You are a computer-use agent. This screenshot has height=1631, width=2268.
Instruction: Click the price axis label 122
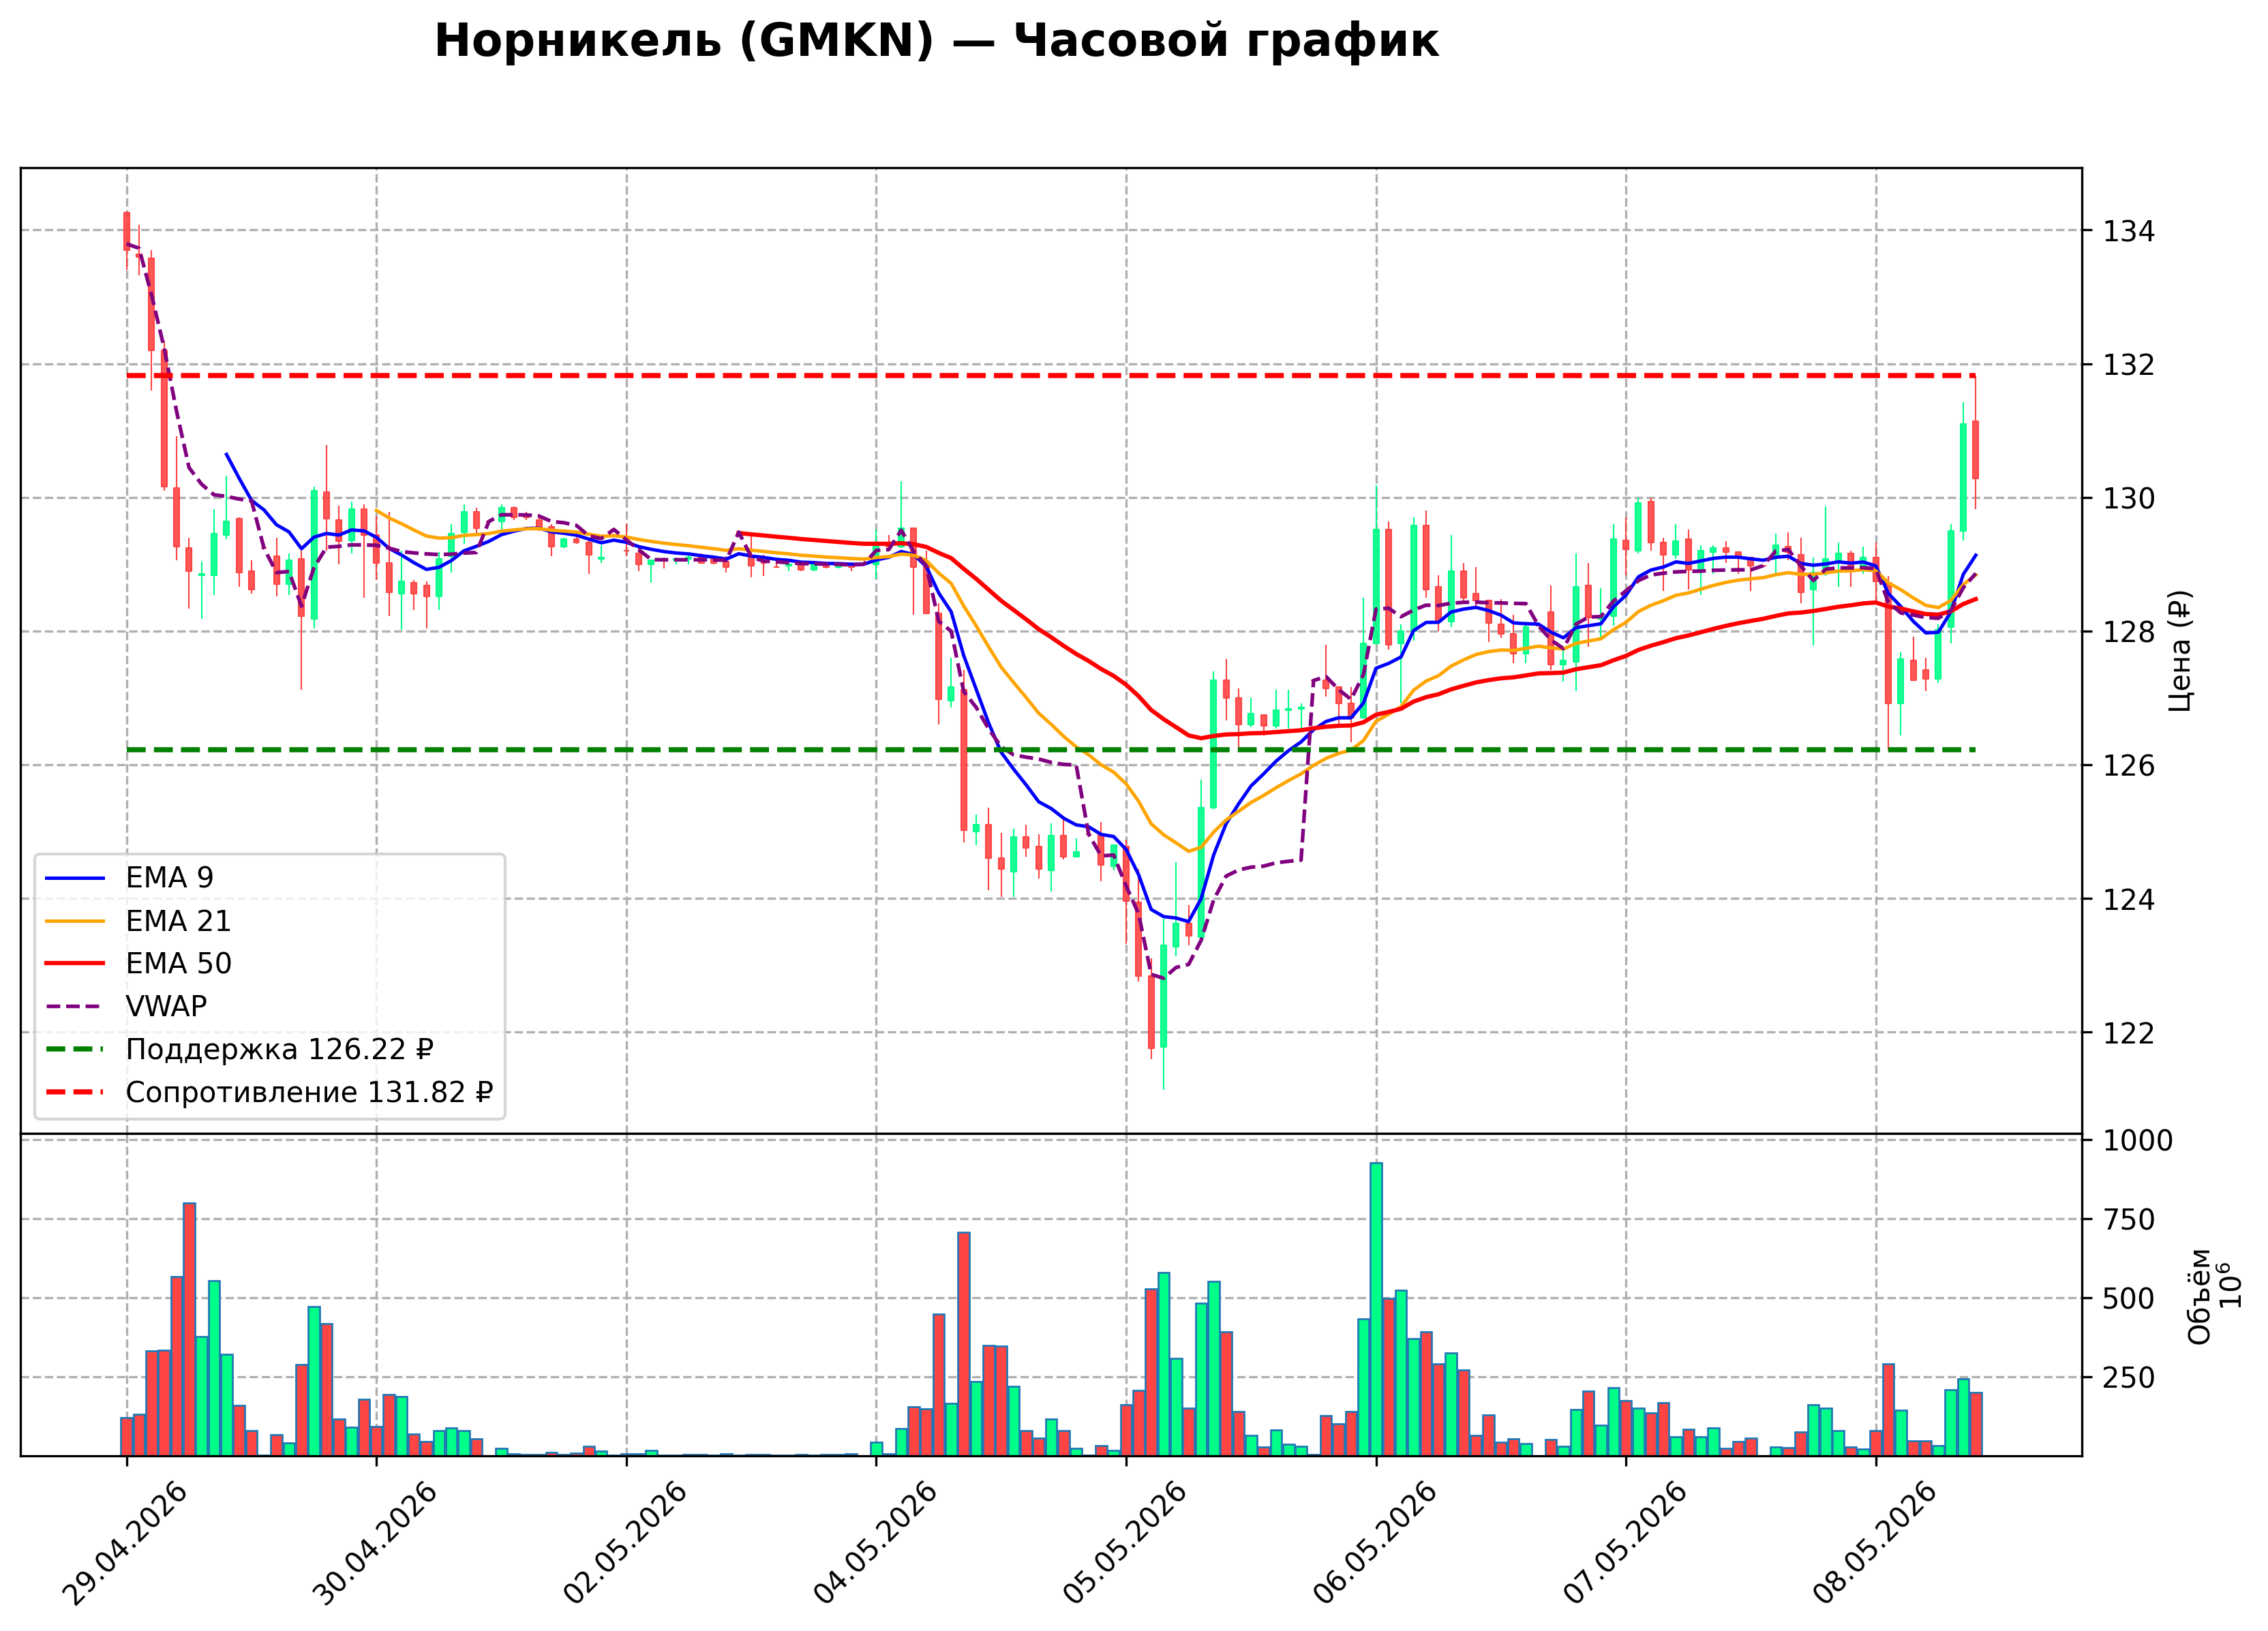click(2129, 1033)
